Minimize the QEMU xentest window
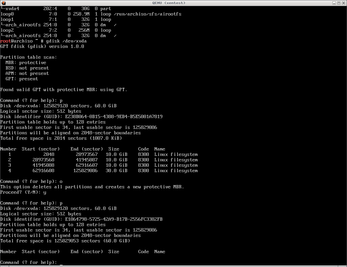 (334, 3)
